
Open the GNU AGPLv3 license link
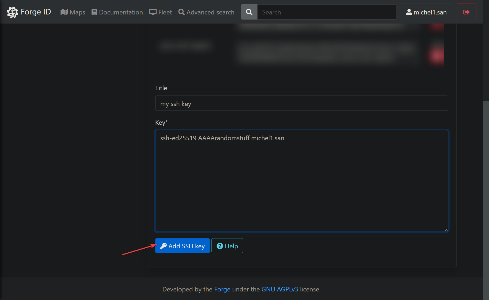point(279,289)
